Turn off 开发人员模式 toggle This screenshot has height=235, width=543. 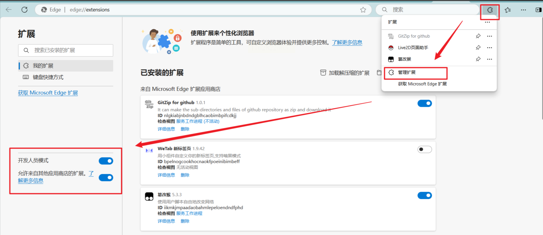[x=106, y=161]
